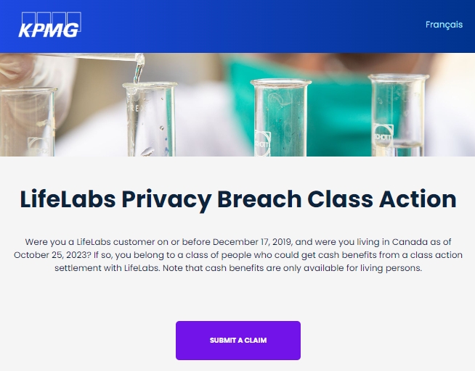
Task: Click the middle Schott beaker in the banner
Action: pos(280,117)
